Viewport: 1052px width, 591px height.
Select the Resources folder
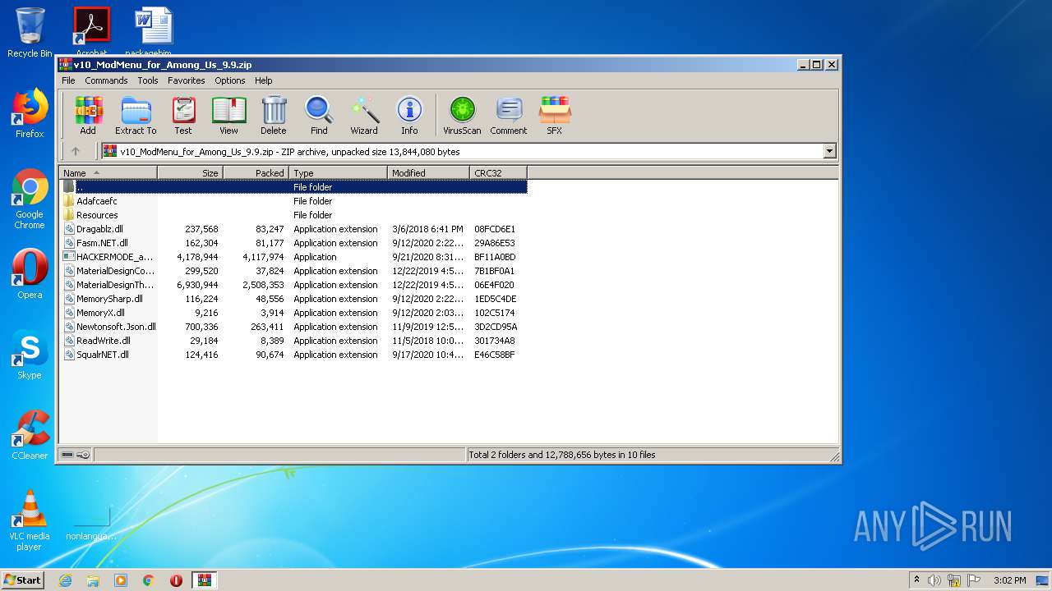pos(96,215)
